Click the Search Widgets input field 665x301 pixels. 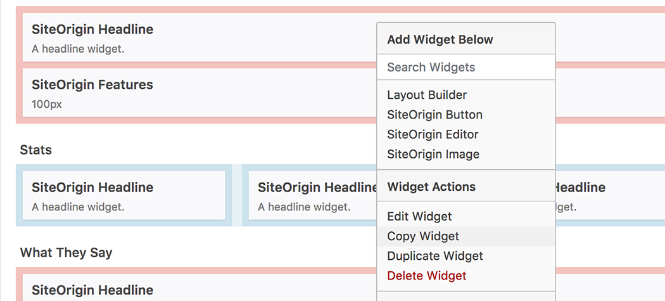click(x=465, y=67)
